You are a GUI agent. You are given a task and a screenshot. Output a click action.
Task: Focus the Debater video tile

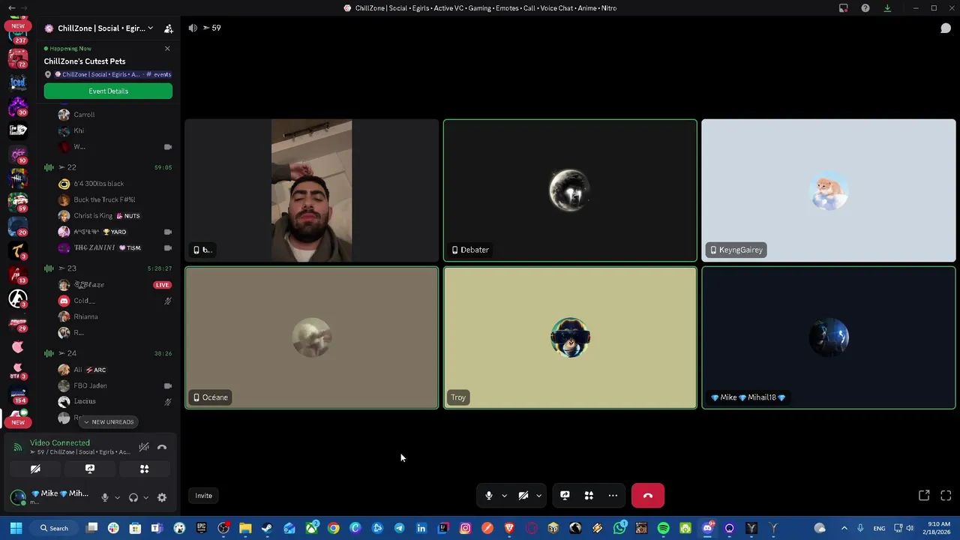[570, 190]
